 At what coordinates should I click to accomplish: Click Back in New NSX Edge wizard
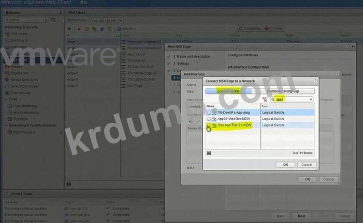[x=280, y=216]
